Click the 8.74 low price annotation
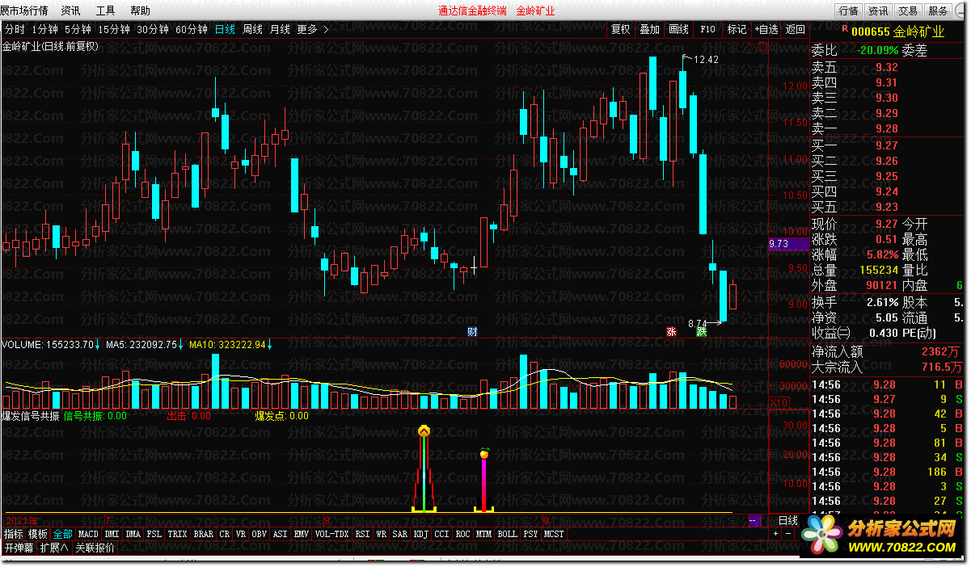Image resolution: width=971 pixels, height=567 pixels. 697,323
